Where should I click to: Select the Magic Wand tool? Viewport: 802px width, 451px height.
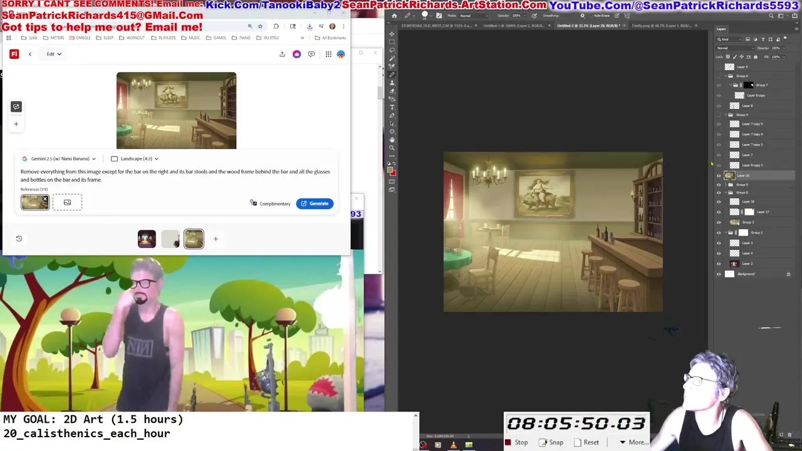coord(392,58)
